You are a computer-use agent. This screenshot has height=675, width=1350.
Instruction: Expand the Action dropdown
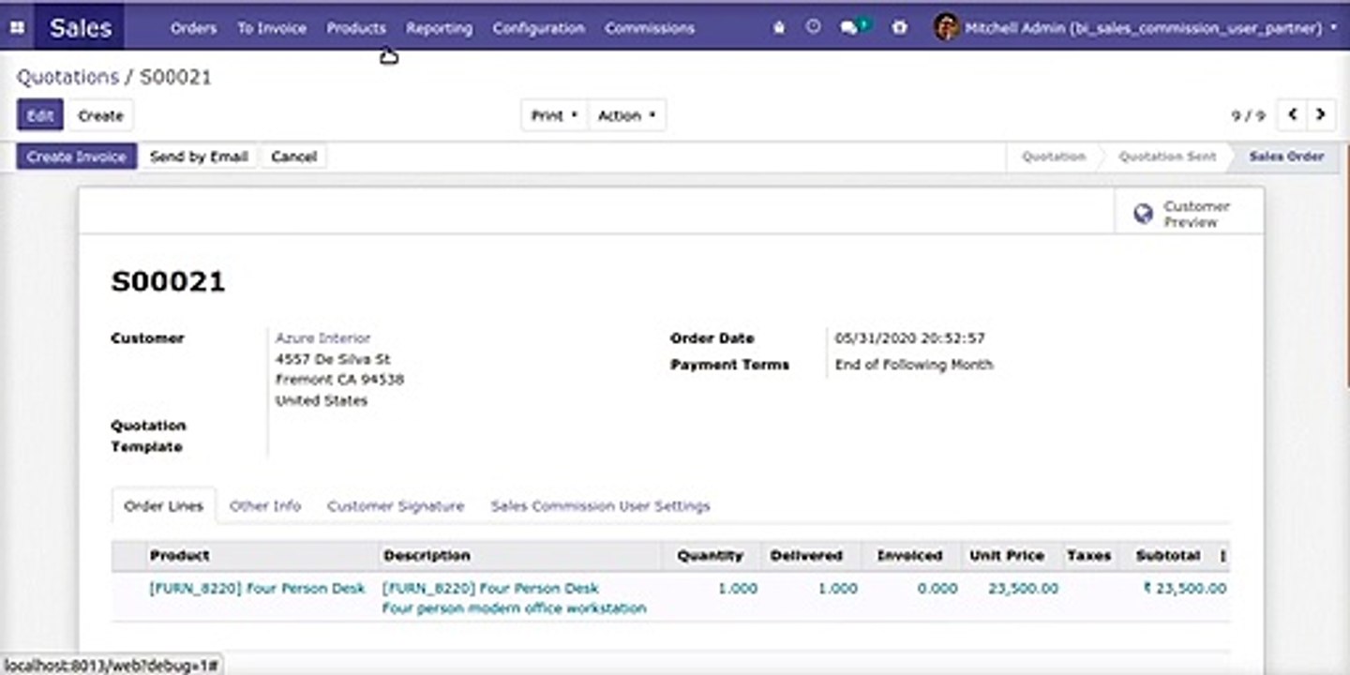626,115
